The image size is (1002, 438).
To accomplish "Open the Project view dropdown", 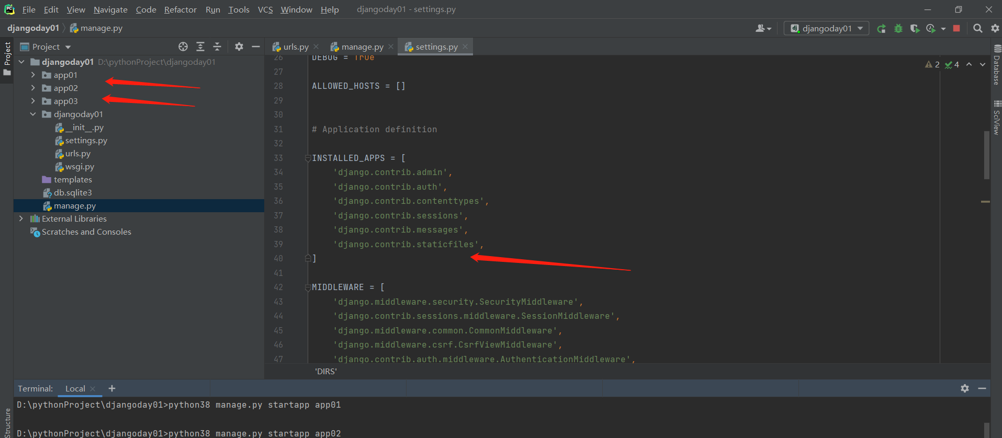I will (46, 47).
